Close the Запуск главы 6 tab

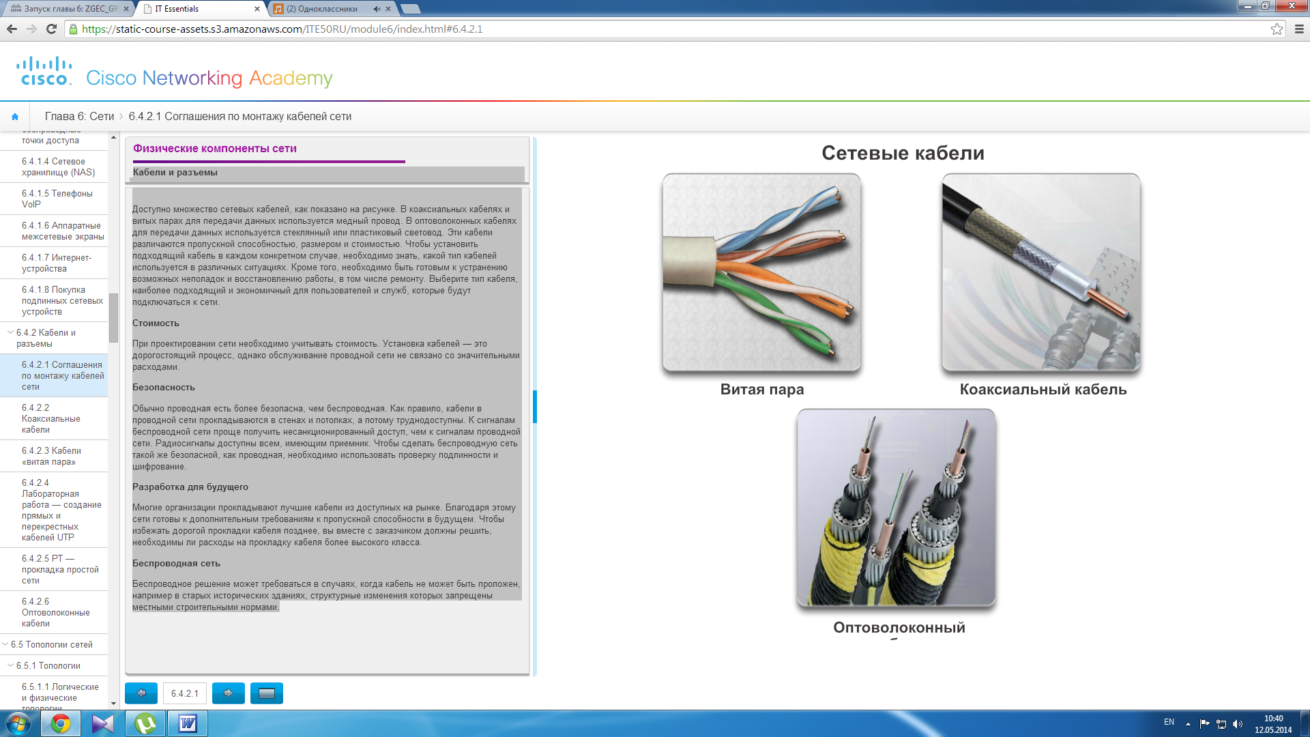126,9
